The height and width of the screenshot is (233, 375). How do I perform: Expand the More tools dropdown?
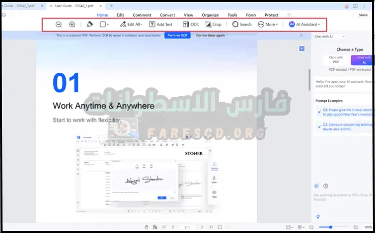268,24
